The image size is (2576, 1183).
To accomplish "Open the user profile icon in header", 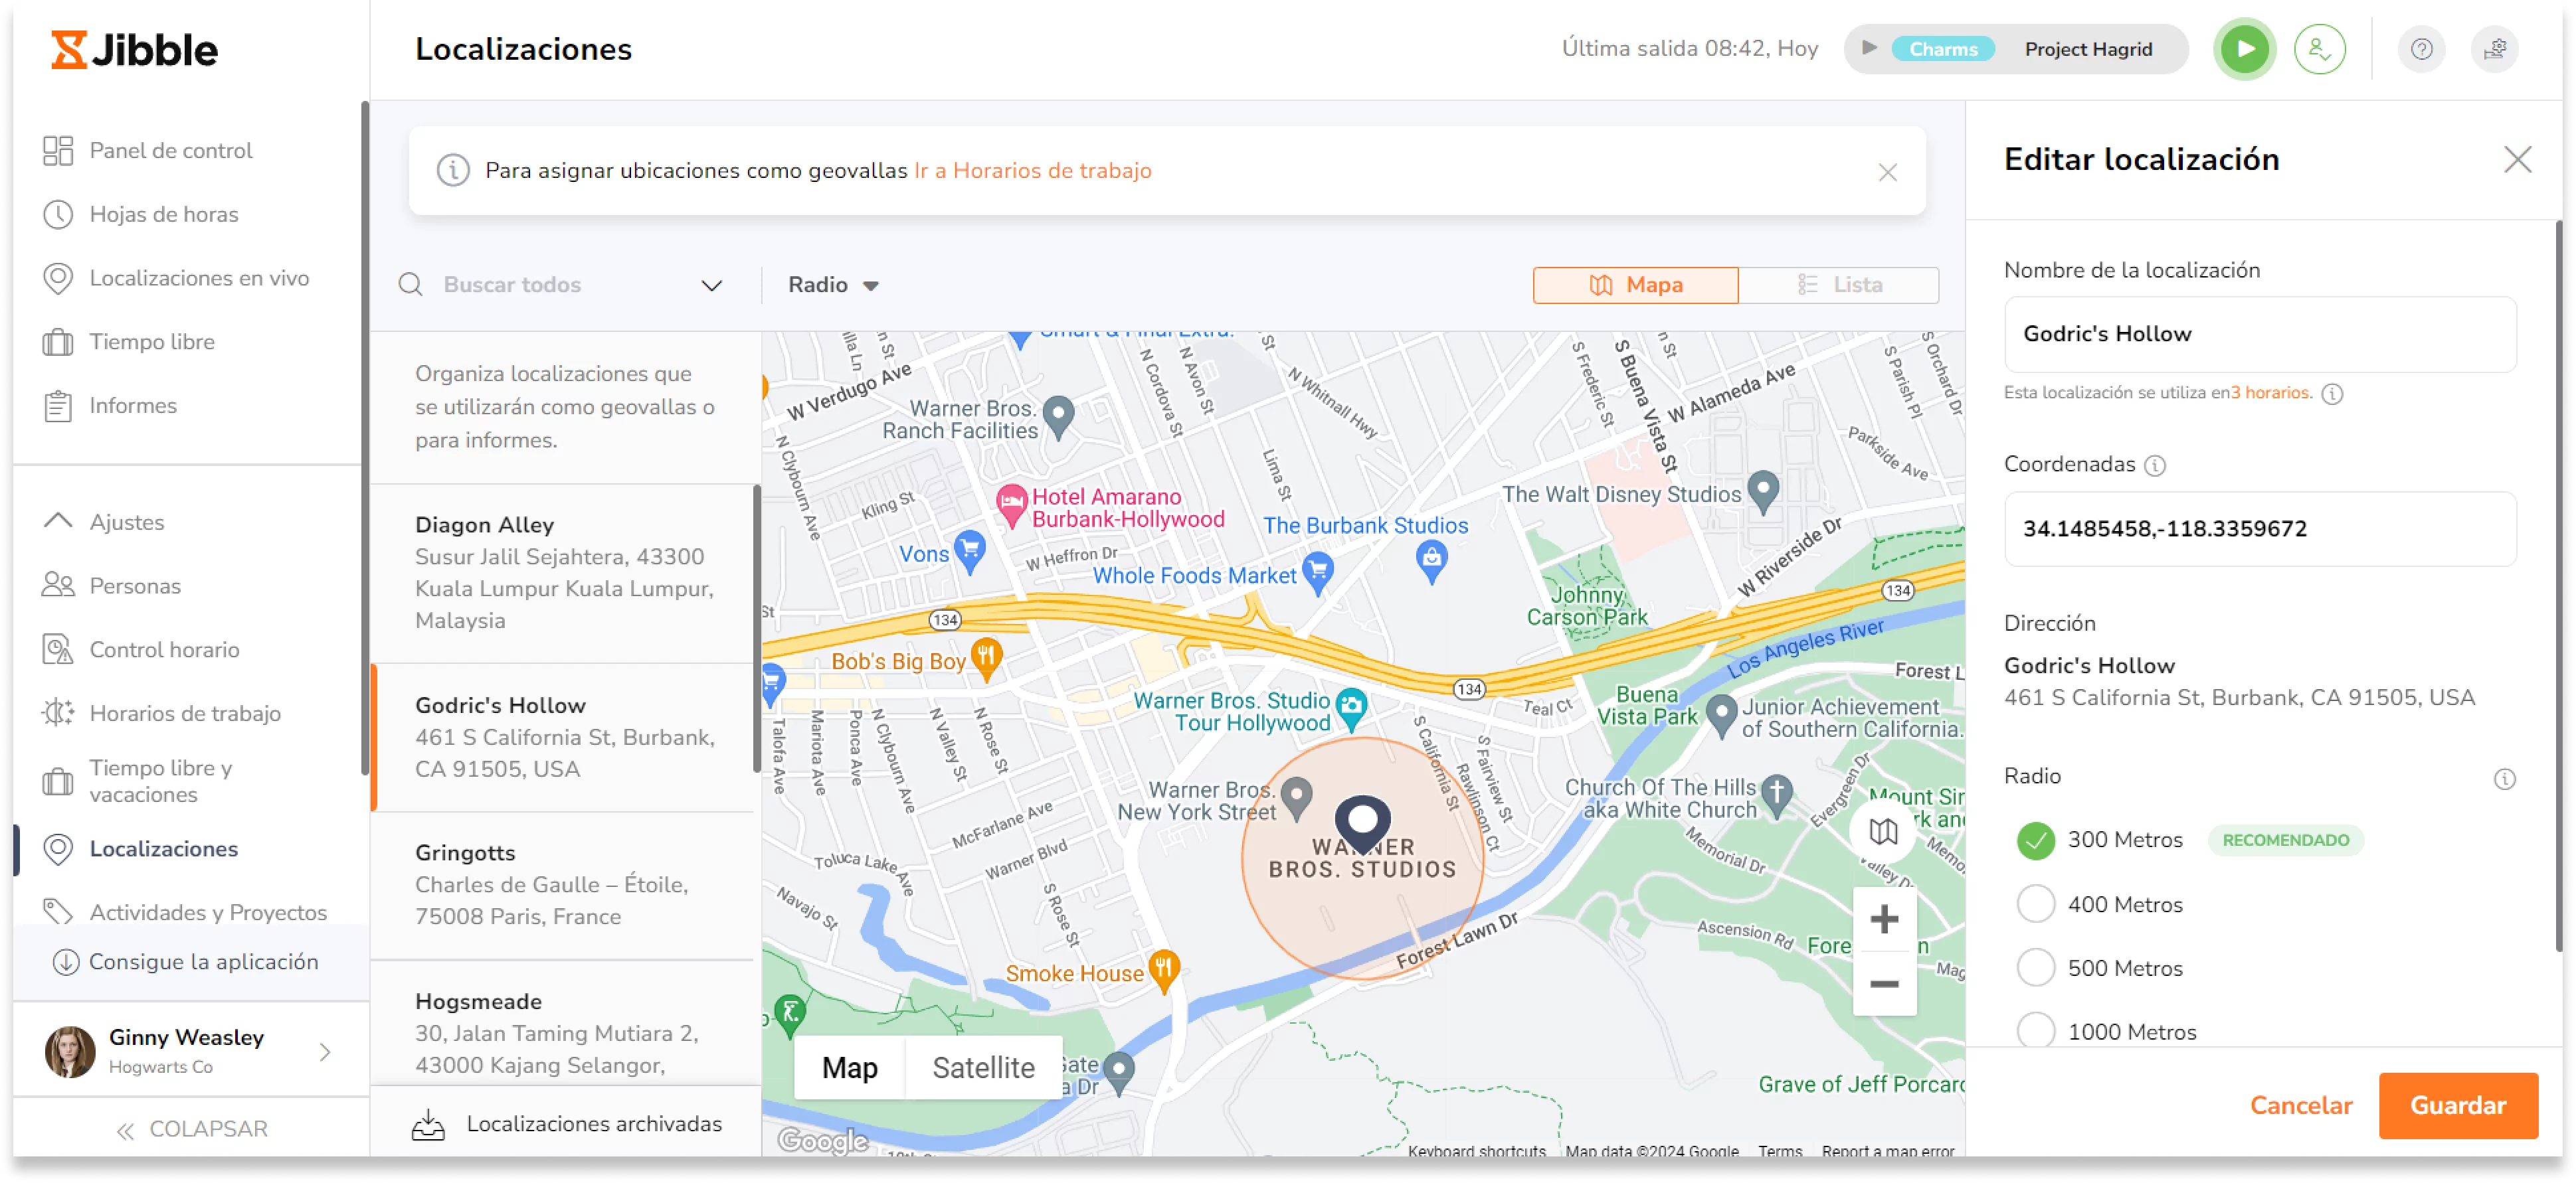I will coord(2319,49).
